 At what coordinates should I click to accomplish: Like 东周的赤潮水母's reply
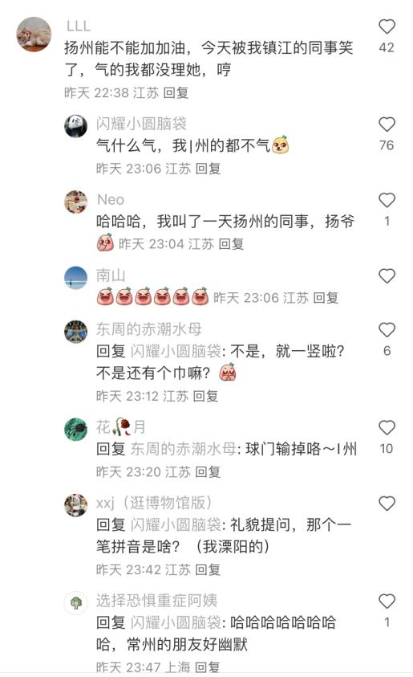coord(387,330)
